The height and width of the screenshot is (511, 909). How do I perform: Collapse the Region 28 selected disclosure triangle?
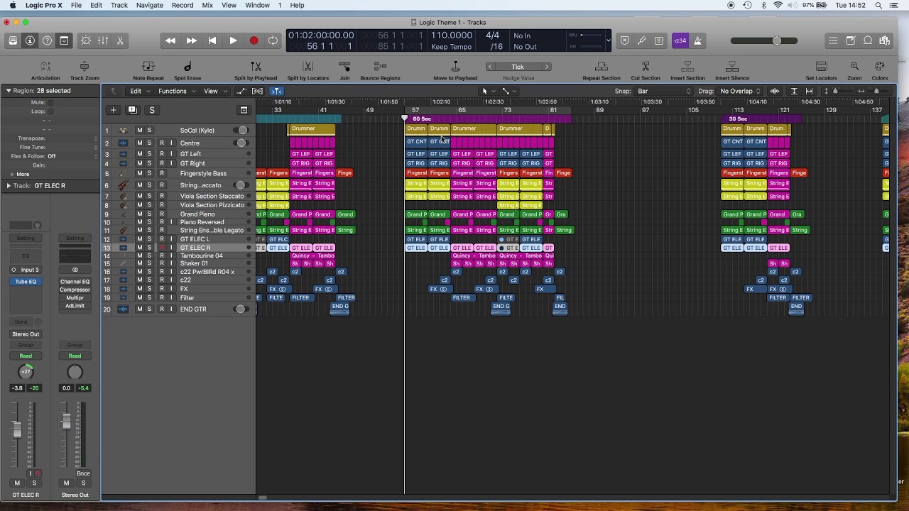pyautogui.click(x=9, y=91)
